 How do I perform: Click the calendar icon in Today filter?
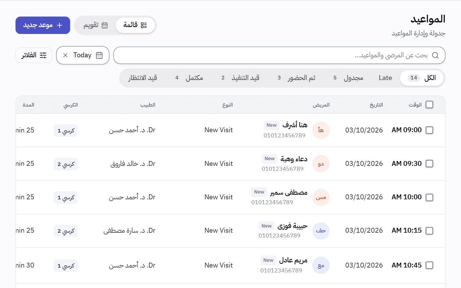99,55
